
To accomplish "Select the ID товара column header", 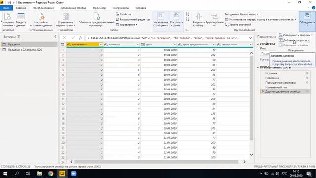I will coord(122,44).
